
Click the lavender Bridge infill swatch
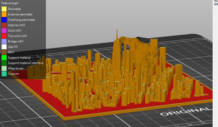4,41
